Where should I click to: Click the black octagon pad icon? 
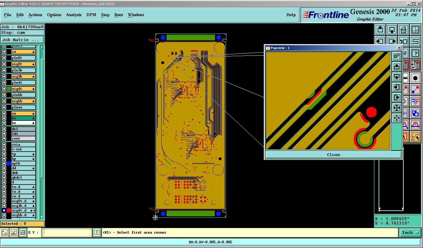pyautogui.click(x=415, y=78)
